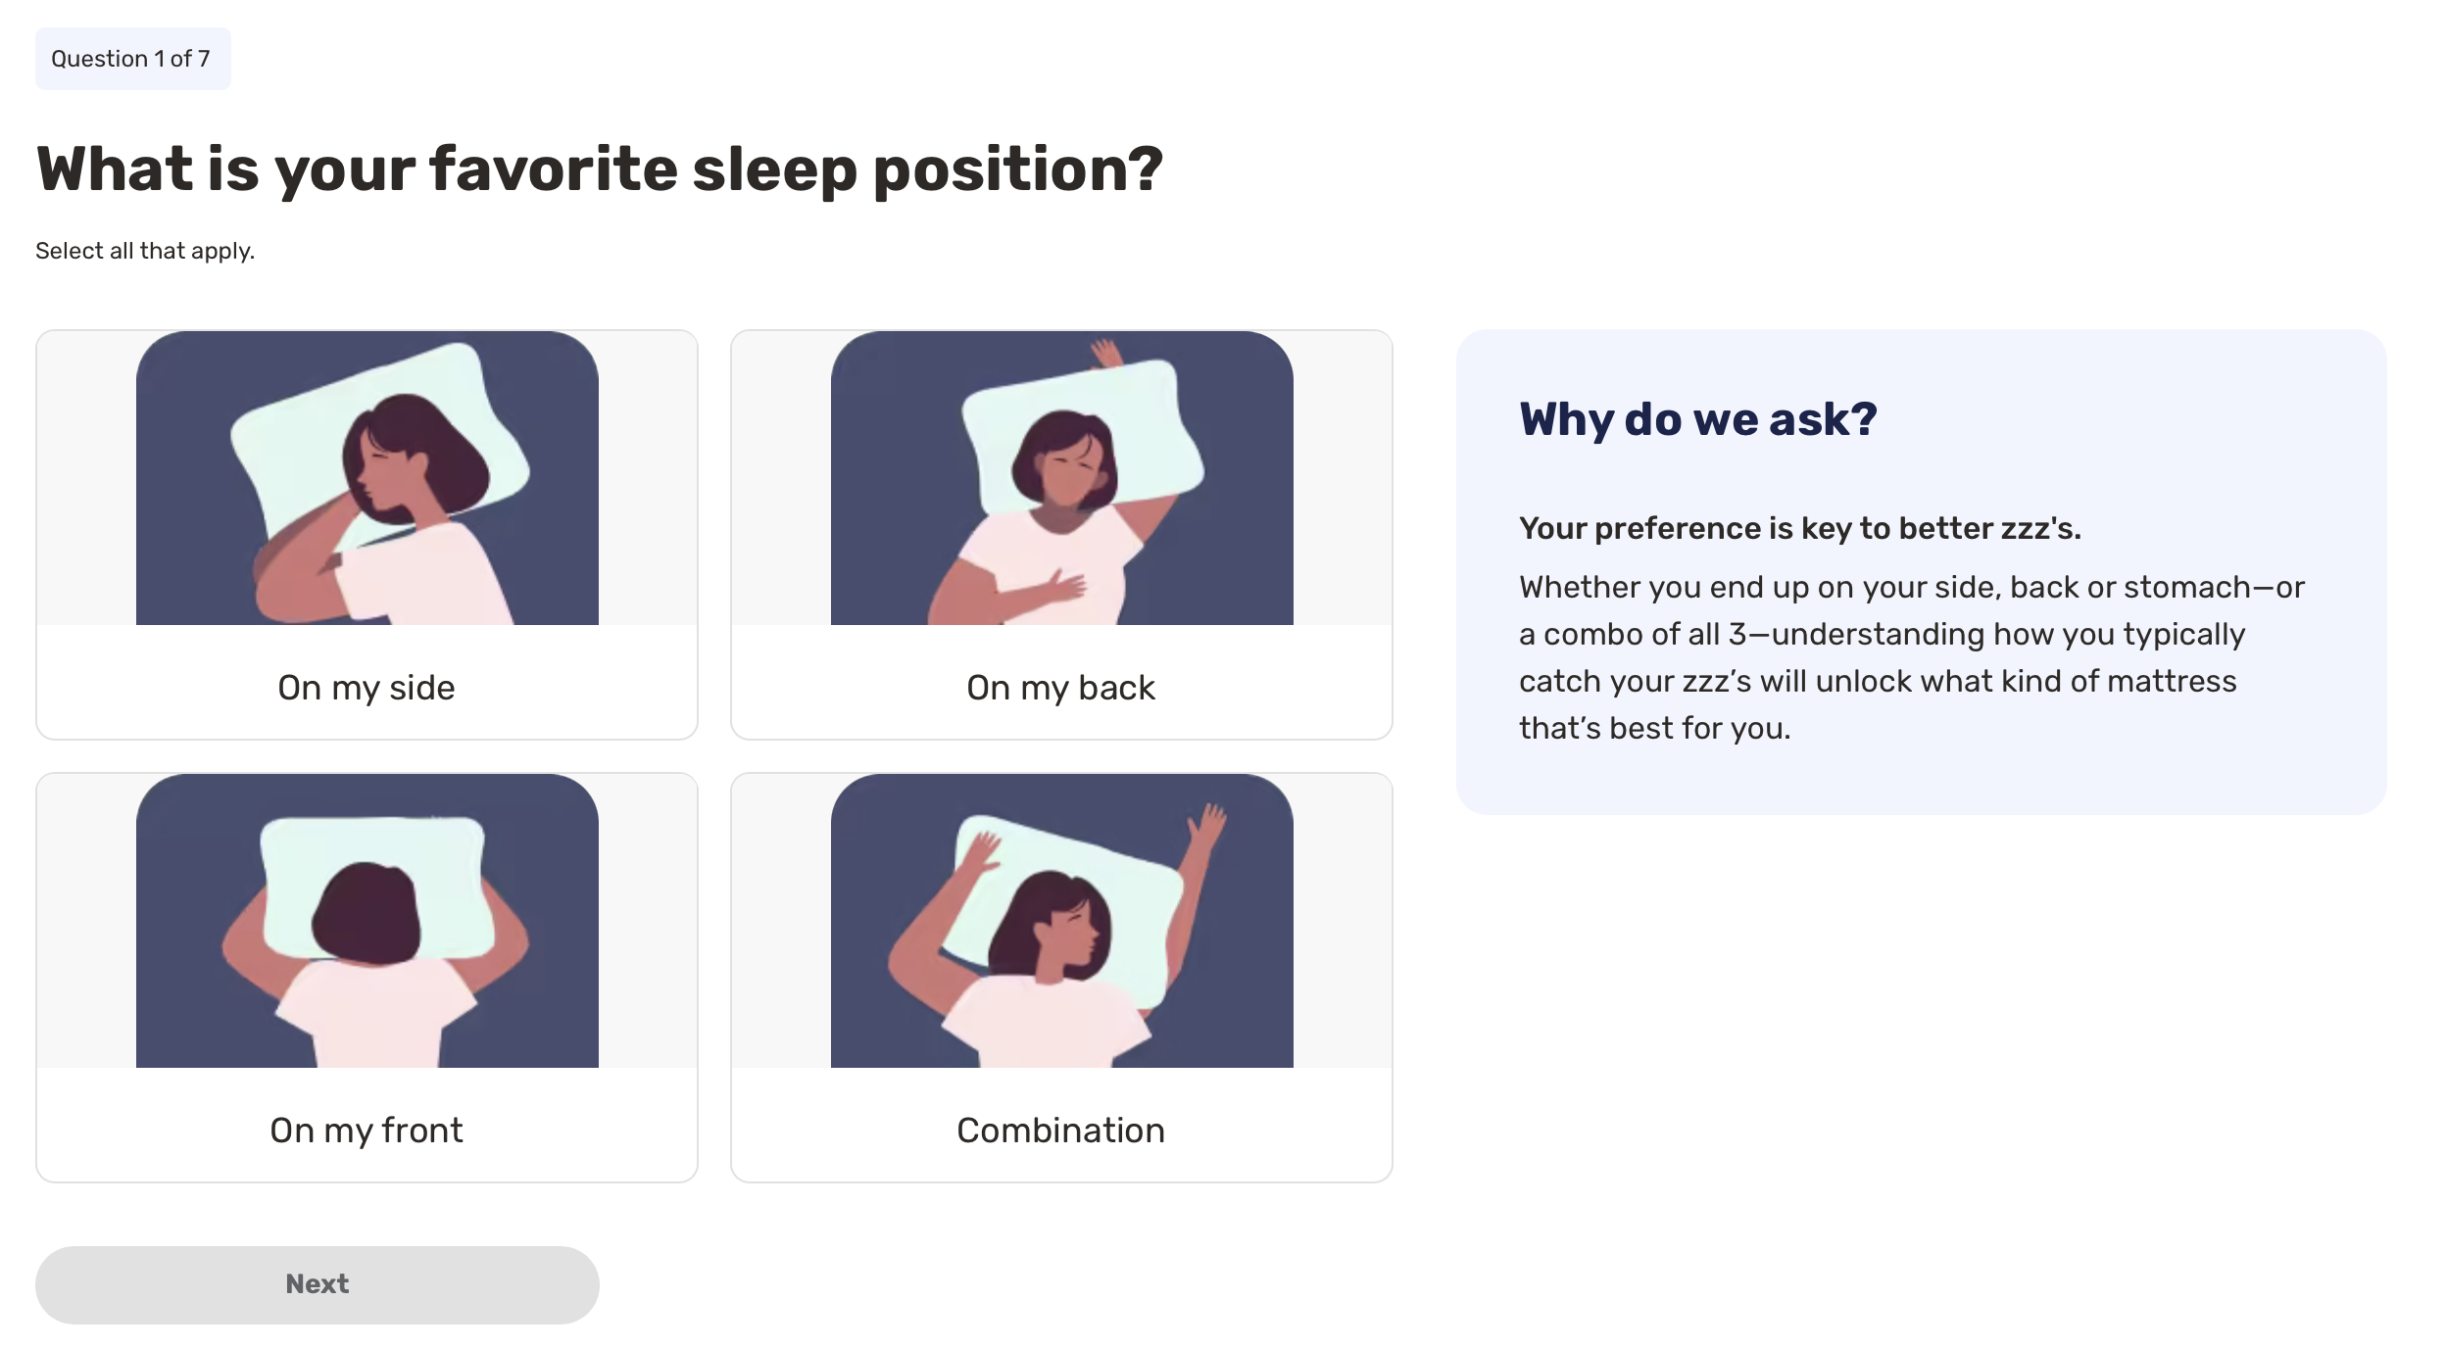Select the combination sleeper illustration

[1061, 921]
